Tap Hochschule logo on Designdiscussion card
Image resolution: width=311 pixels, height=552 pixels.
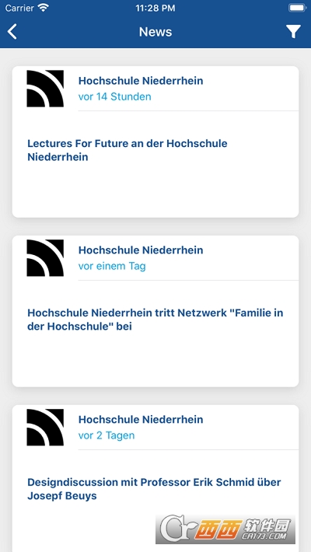pyautogui.click(x=45, y=428)
